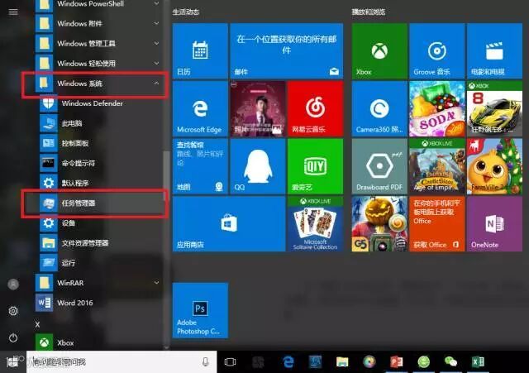Launch the Microsoft Edge tile
This screenshot has width=529, height=373.
(x=200, y=108)
